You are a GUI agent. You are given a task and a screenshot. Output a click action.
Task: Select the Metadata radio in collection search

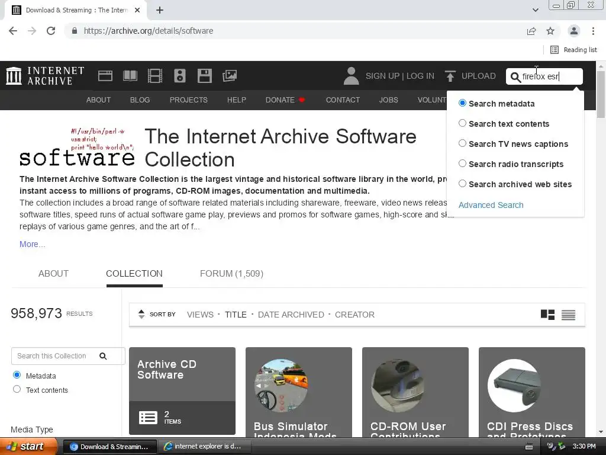point(17,375)
